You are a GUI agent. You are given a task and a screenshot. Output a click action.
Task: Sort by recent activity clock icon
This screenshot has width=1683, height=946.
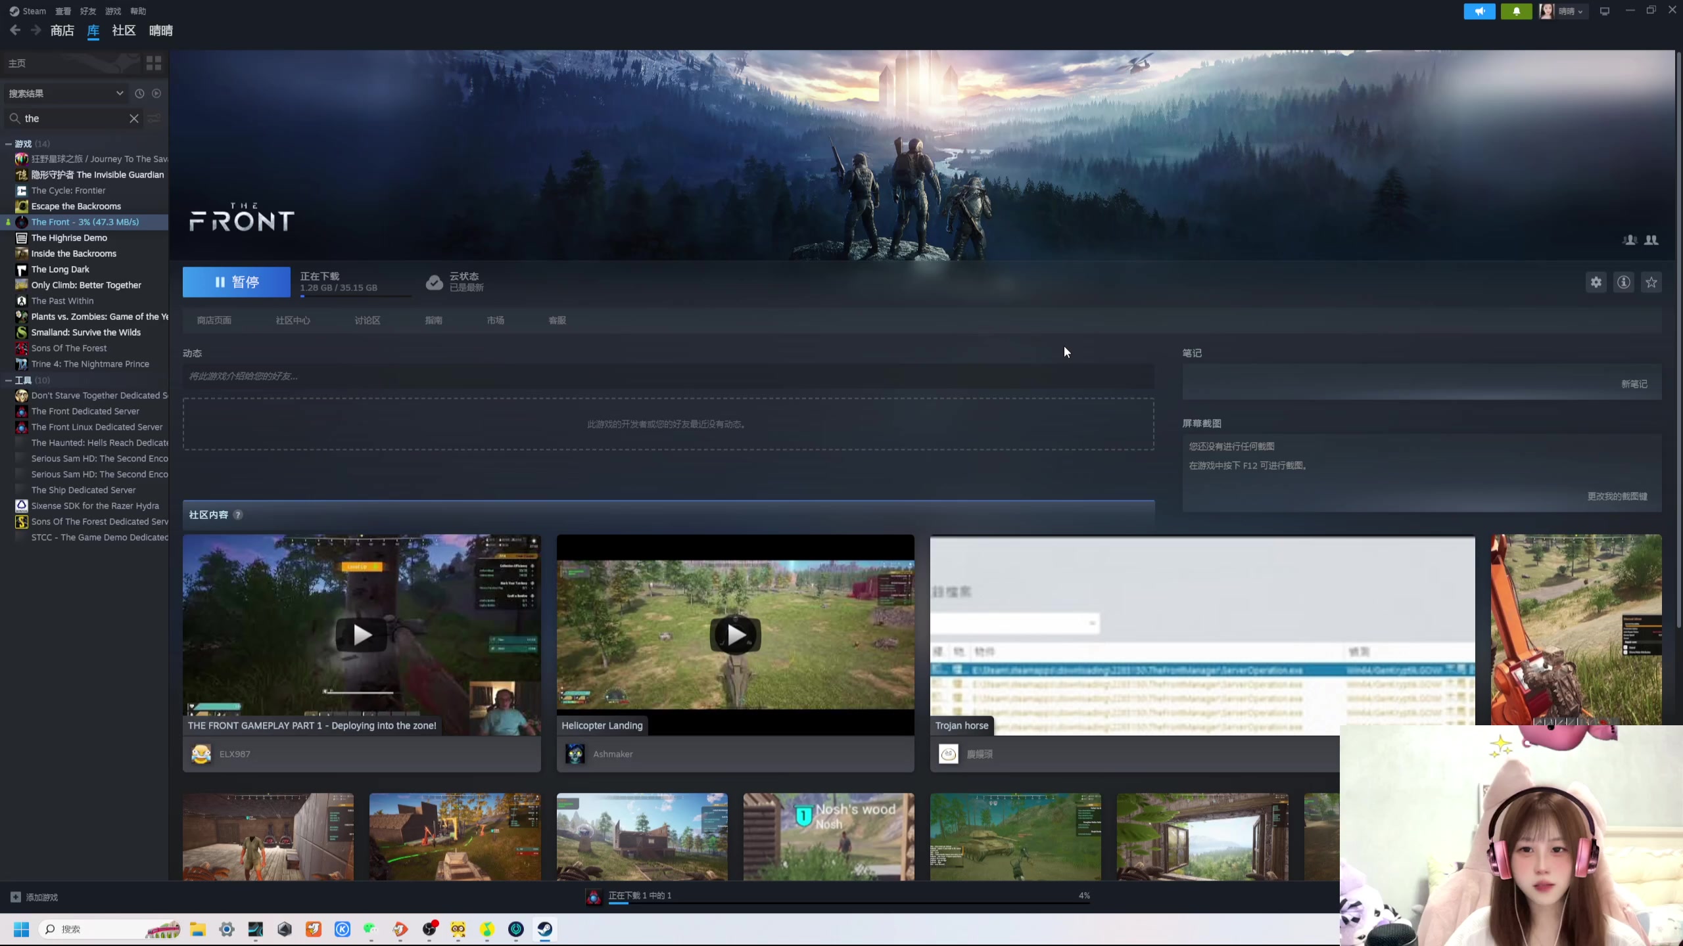pyautogui.click(x=139, y=93)
